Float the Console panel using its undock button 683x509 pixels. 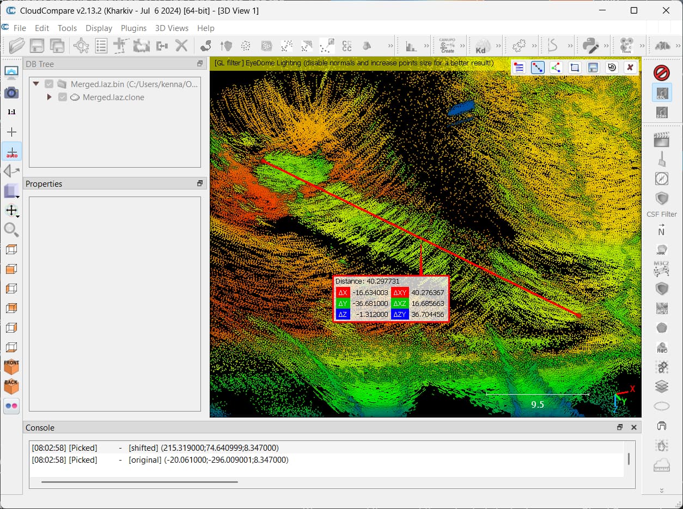tap(620, 428)
